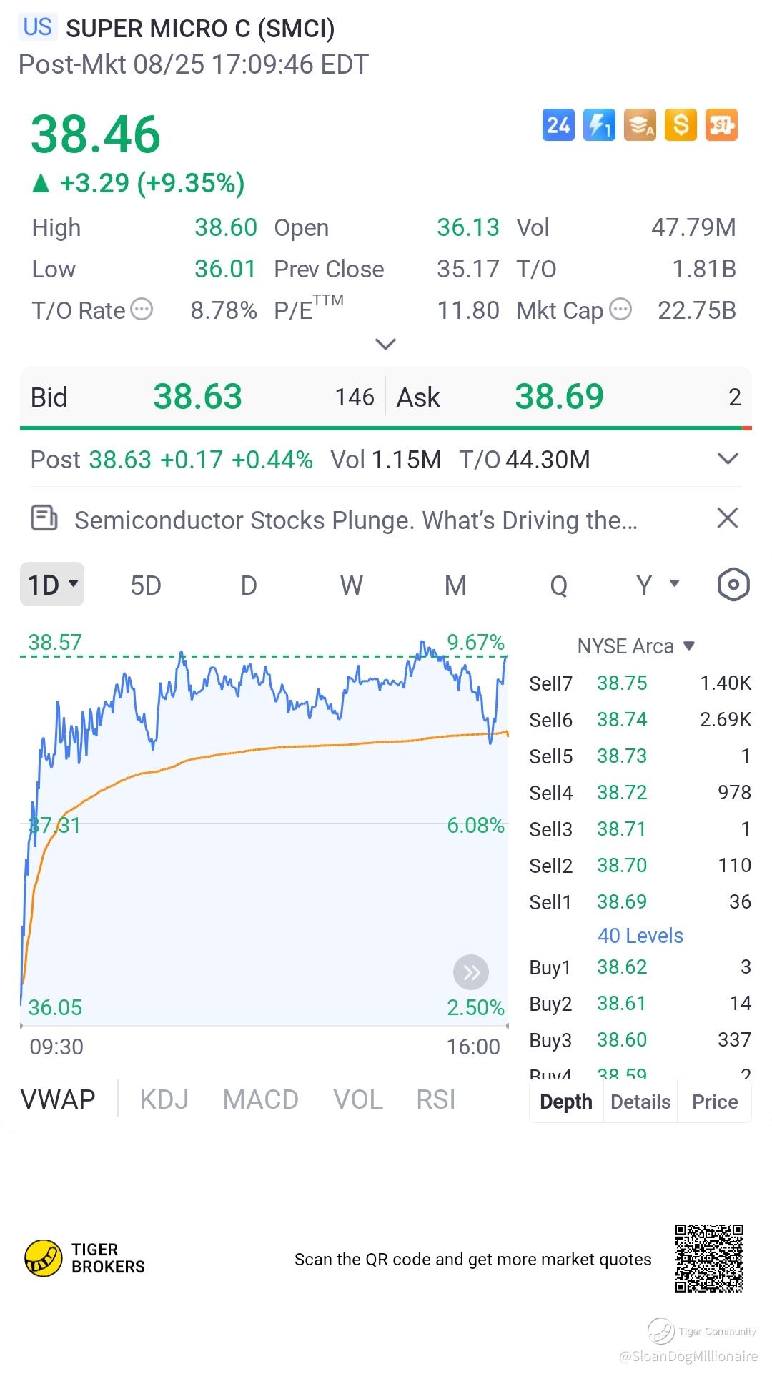The height and width of the screenshot is (1374, 772).
Task: Switch chart to M monthly timeframe
Action: [x=455, y=585]
